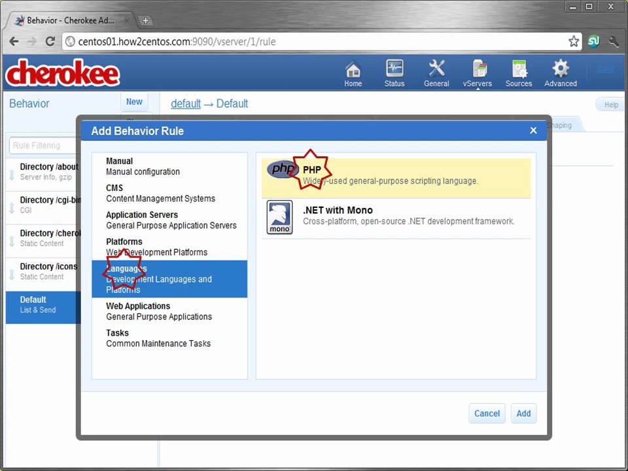Open the Sources icon

519,74
